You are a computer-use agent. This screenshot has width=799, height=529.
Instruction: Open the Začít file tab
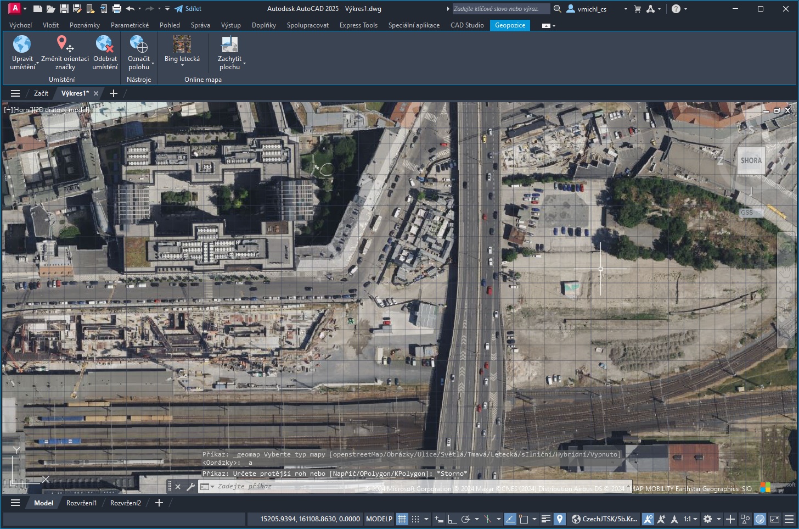[41, 93]
